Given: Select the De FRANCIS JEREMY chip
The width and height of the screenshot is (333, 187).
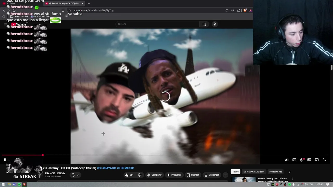Looking at the screenshot, I should point(254,172).
